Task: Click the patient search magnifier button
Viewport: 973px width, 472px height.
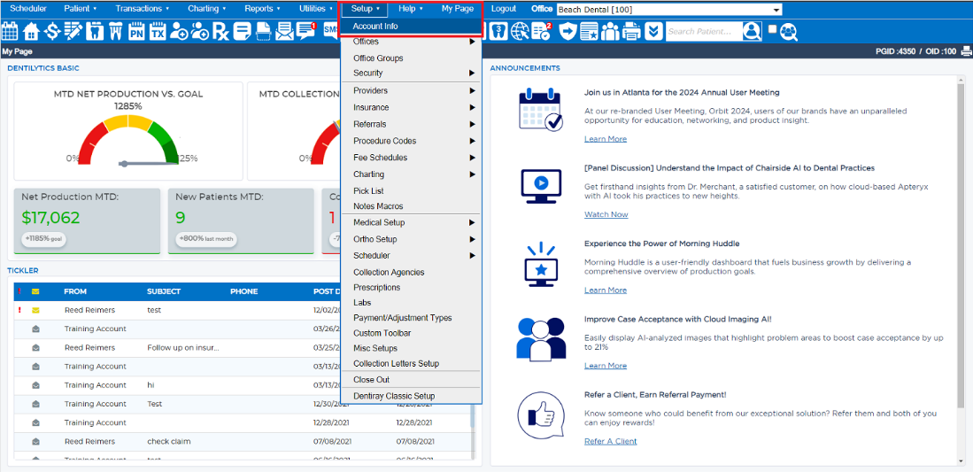Action: (x=752, y=30)
